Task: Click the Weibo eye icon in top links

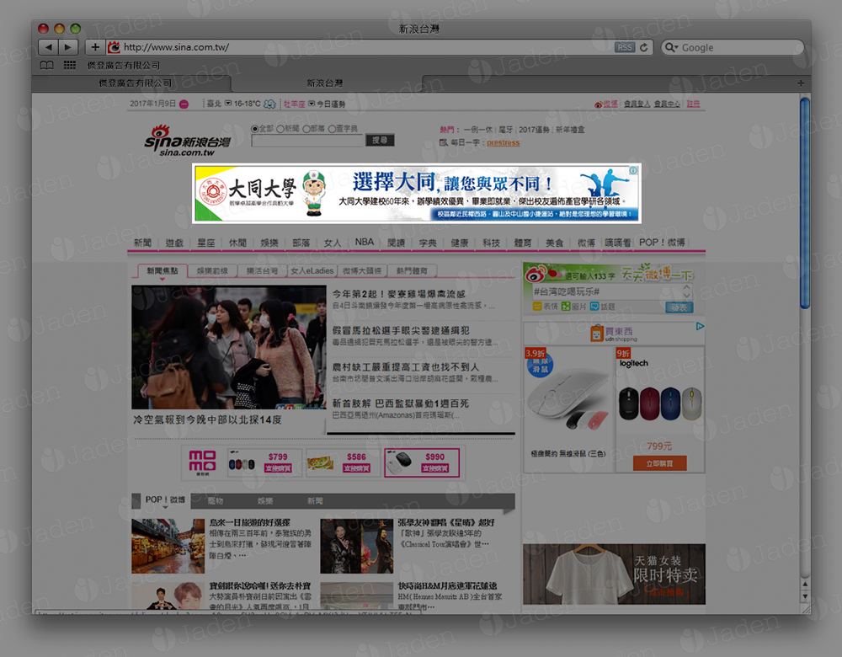Action: pos(598,104)
